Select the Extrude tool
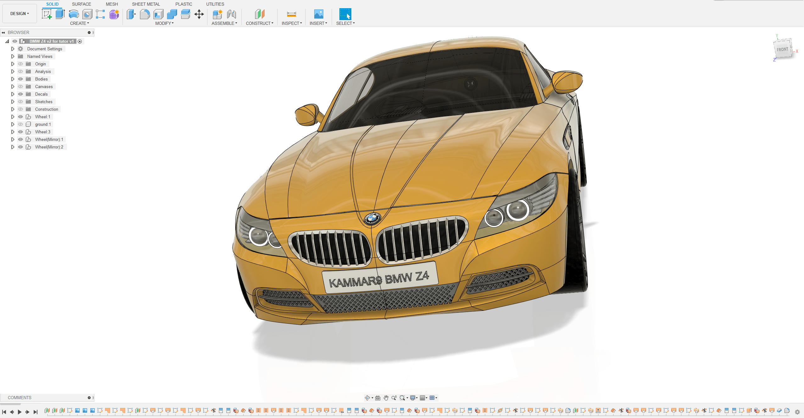 (60, 14)
